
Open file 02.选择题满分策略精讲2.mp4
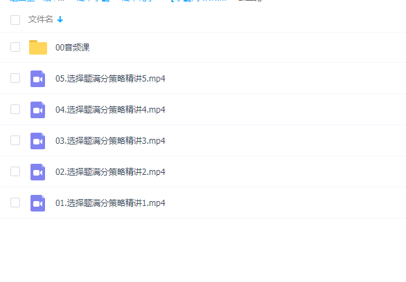tap(110, 172)
